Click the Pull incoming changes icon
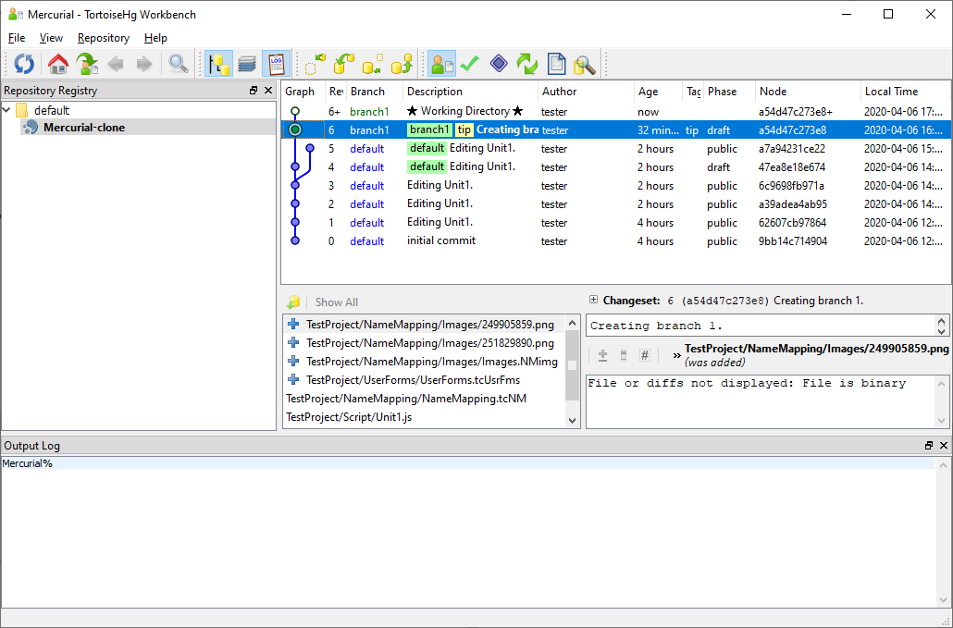 pyautogui.click(x=344, y=64)
